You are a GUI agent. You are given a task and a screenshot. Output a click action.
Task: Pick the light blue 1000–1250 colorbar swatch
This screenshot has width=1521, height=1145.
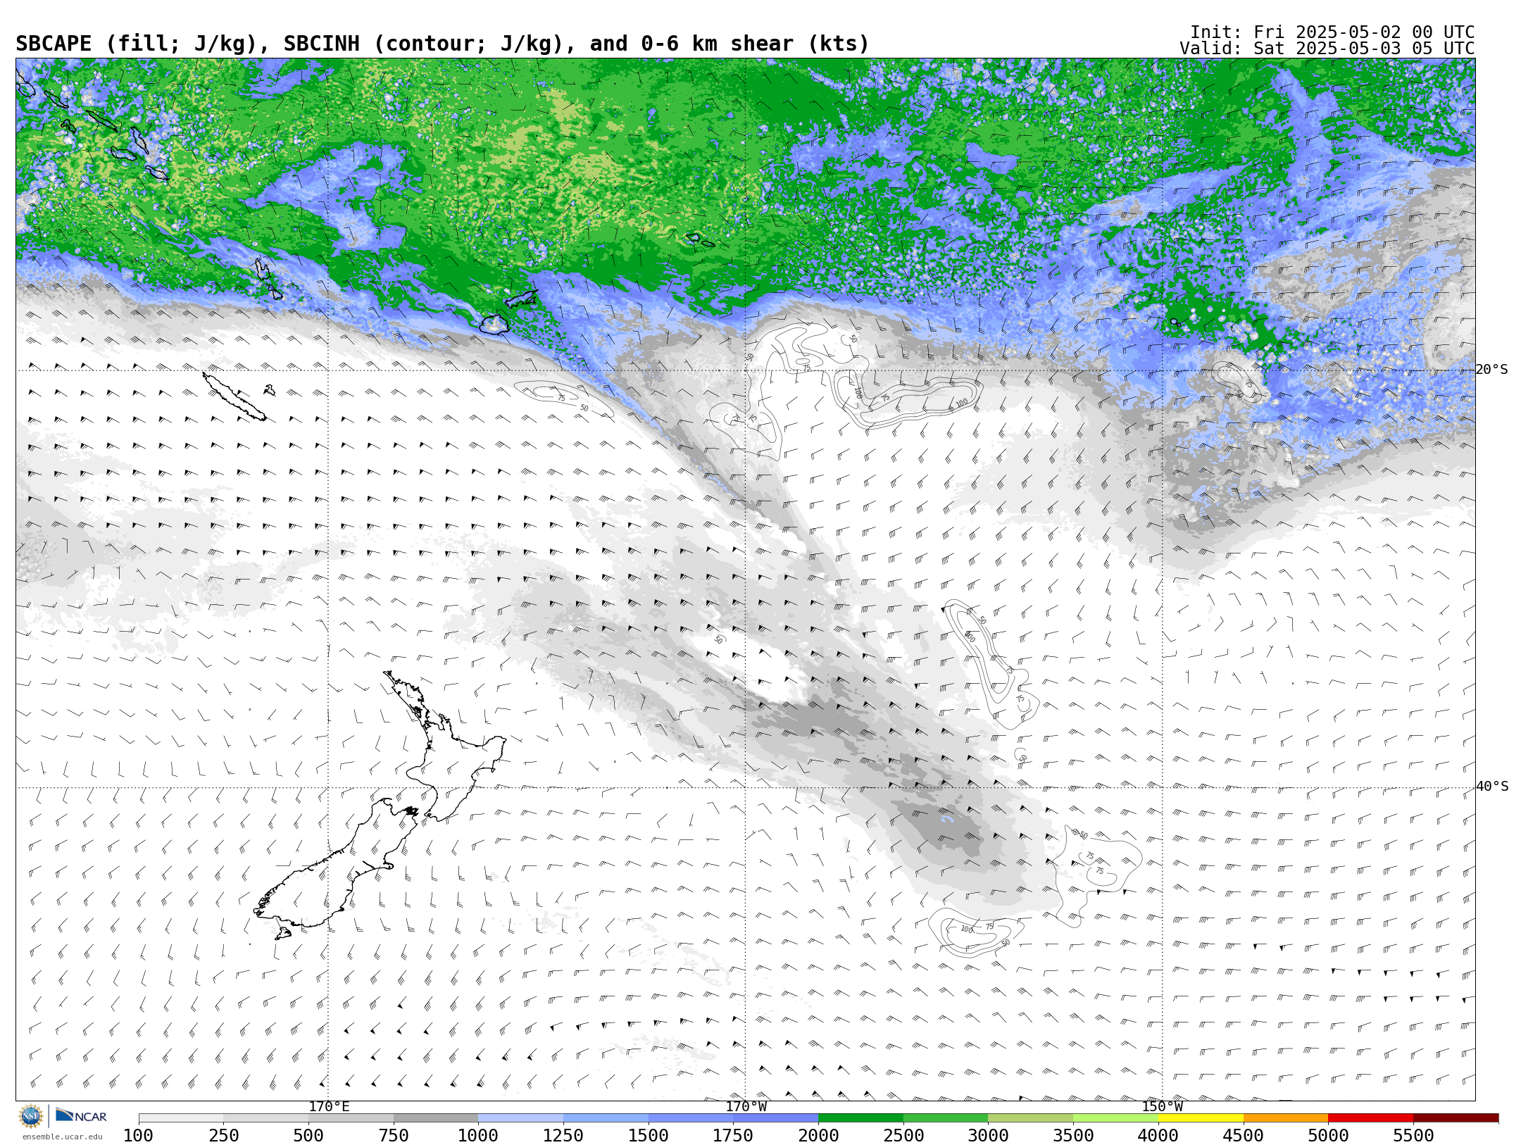coord(520,1118)
